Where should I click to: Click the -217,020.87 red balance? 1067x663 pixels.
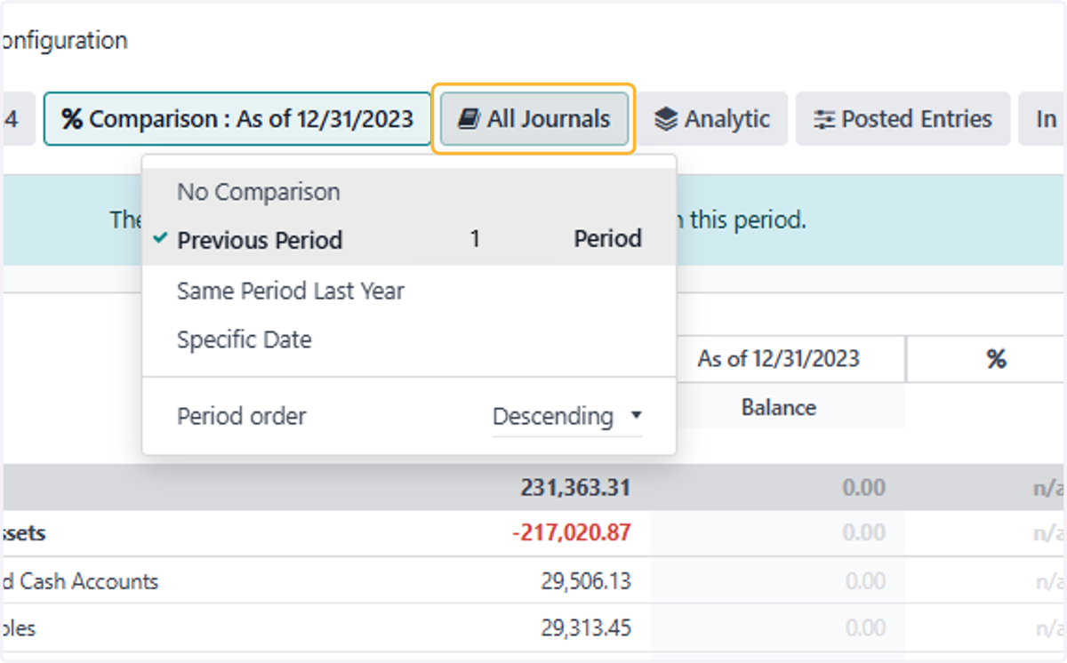click(572, 532)
